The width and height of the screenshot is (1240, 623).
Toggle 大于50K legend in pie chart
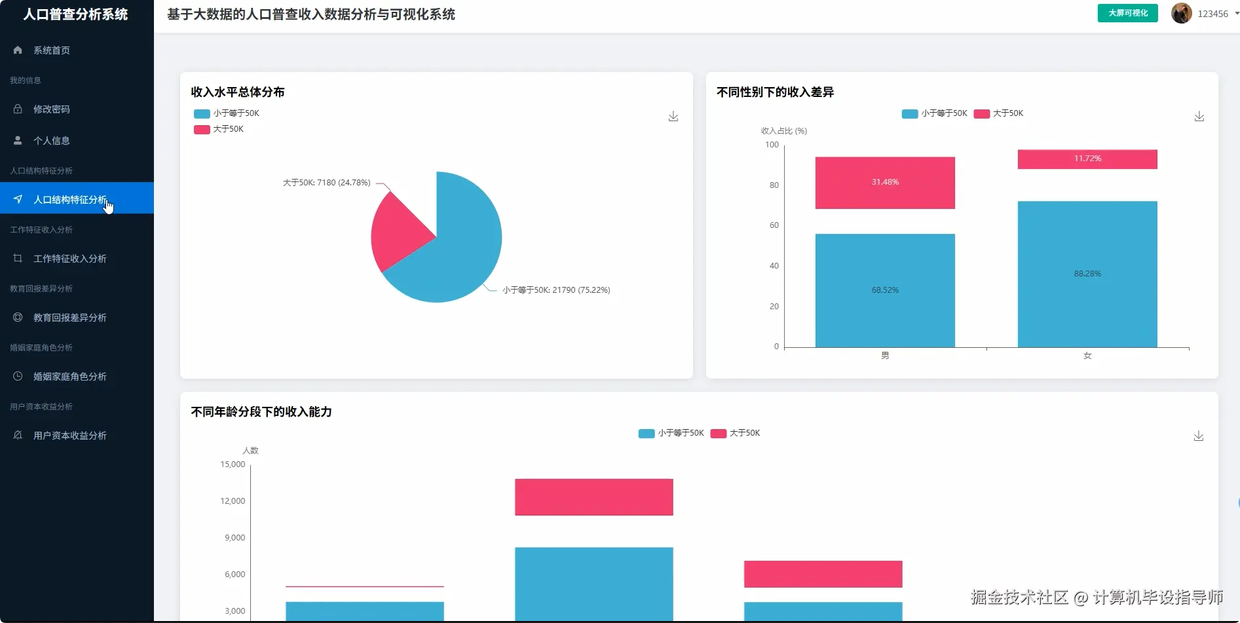[x=219, y=129]
